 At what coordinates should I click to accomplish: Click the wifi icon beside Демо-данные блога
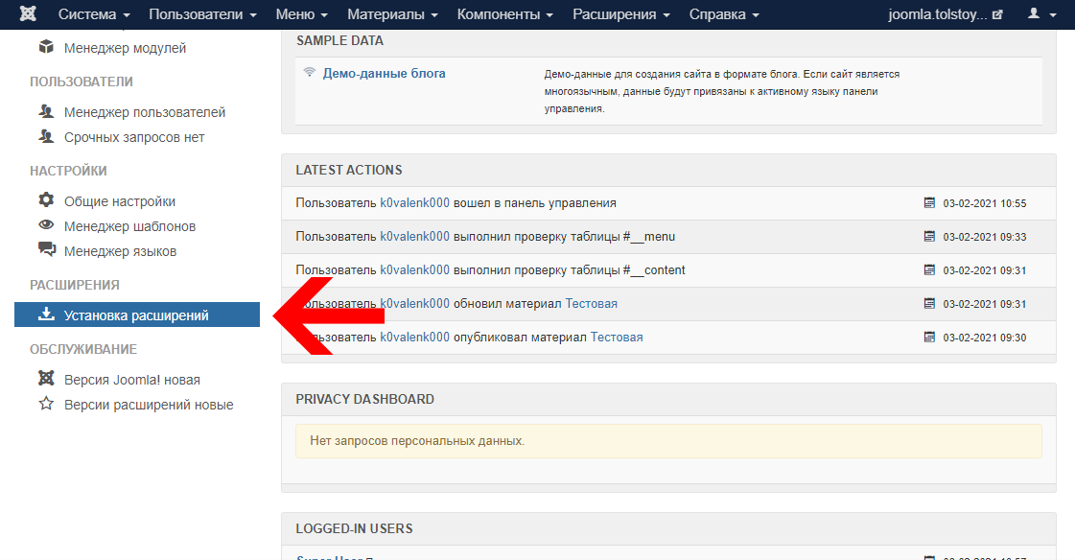pos(310,72)
